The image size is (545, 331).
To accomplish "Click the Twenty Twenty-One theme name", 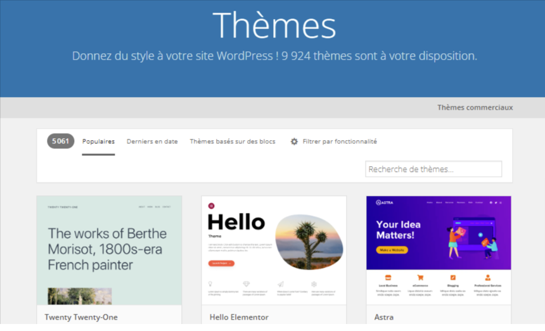I will click(81, 317).
